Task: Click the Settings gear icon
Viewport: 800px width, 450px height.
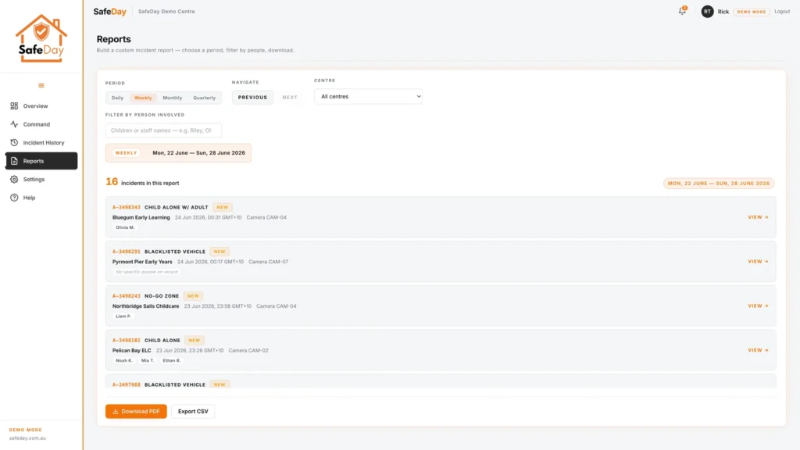Action: tap(14, 180)
